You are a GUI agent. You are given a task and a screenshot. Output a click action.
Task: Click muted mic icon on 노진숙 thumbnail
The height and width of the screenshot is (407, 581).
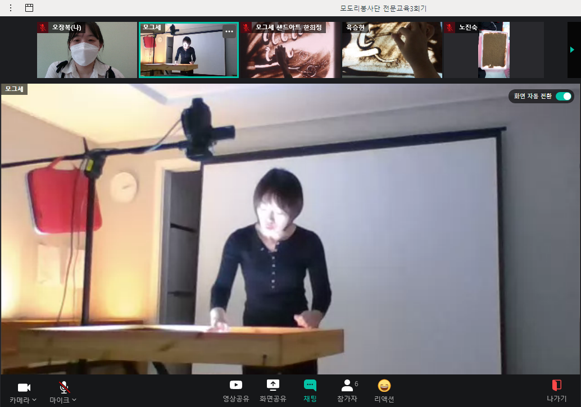(450, 28)
